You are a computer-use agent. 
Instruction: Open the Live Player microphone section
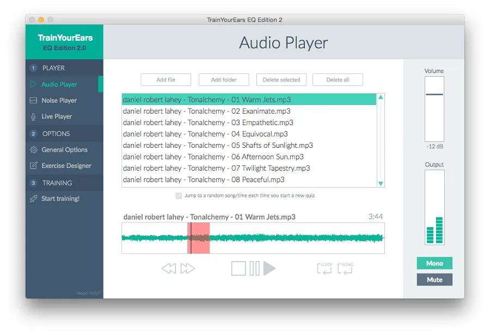pyautogui.click(x=58, y=116)
